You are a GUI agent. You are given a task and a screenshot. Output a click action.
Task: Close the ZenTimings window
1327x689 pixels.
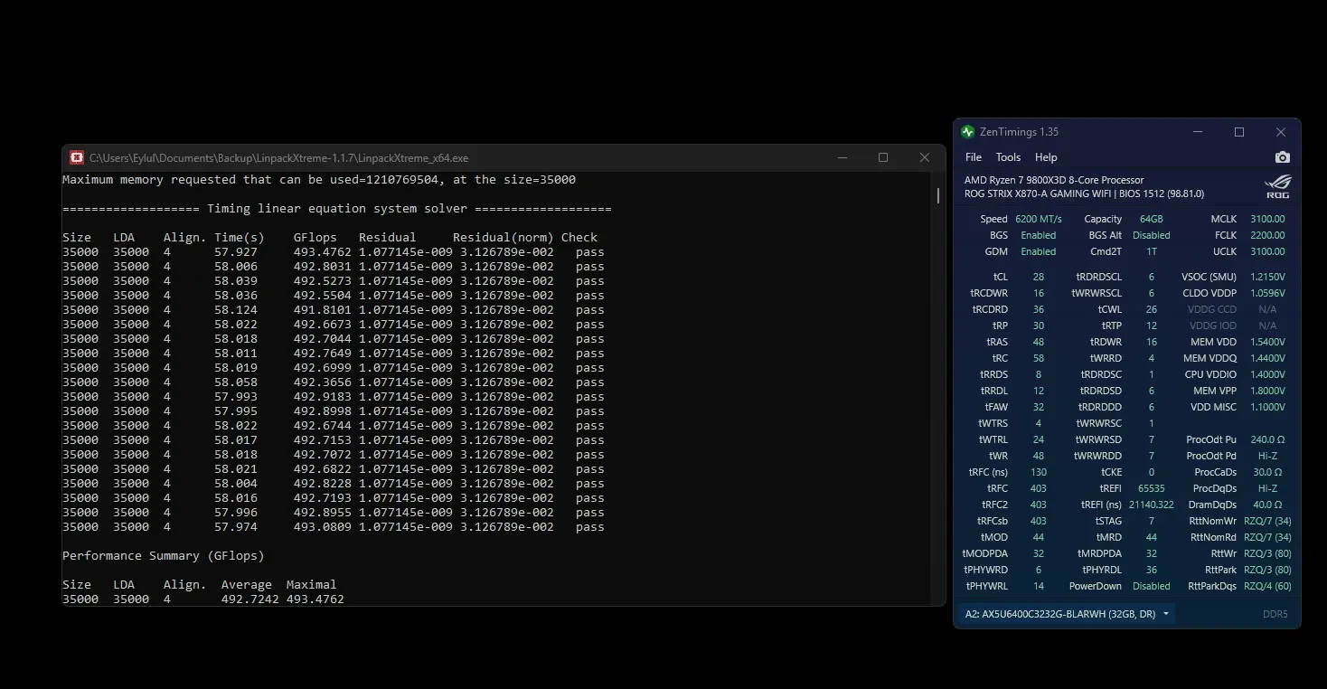(x=1280, y=132)
